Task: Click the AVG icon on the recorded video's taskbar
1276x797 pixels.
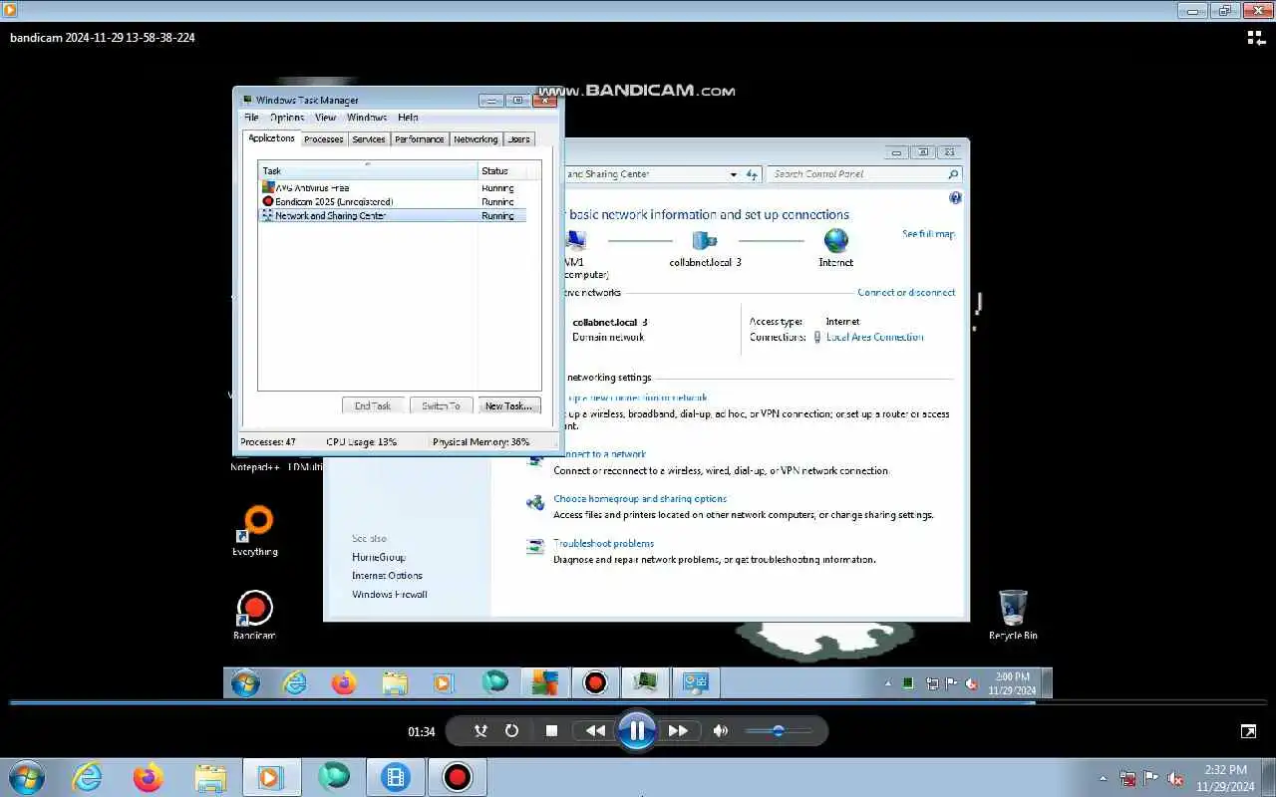Action: pos(544,682)
